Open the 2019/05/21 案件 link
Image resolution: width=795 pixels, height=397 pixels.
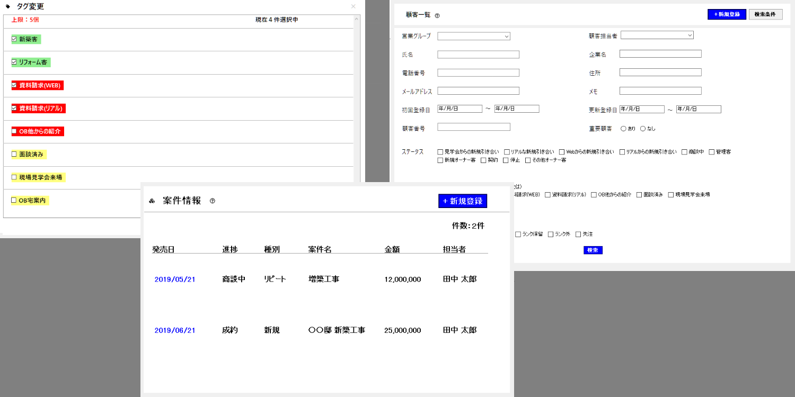coord(175,279)
